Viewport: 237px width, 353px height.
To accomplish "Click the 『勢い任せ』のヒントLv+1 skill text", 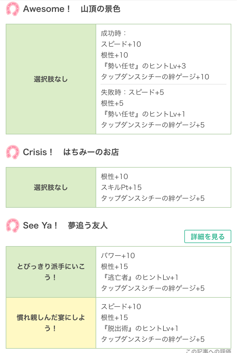I will 143,114.
